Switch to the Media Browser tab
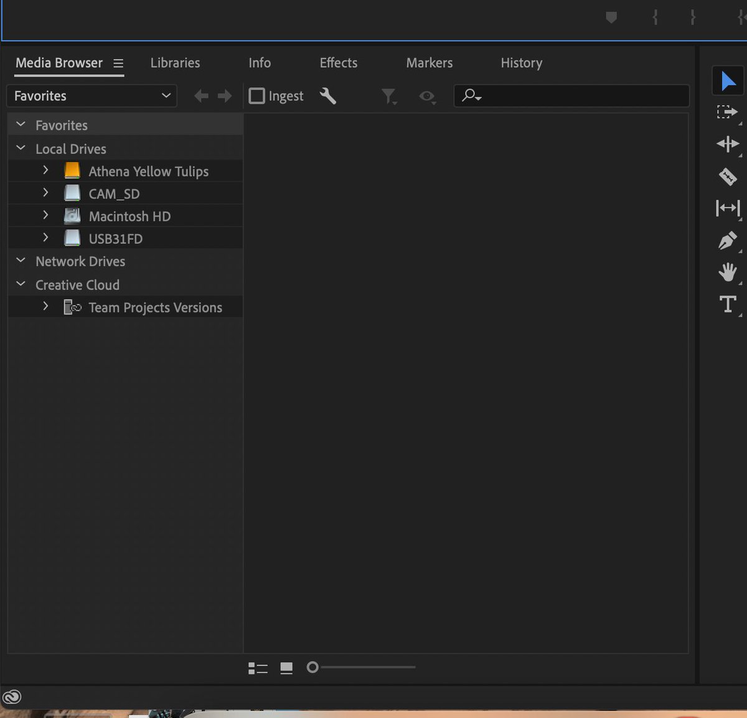This screenshot has width=747, height=718. click(59, 63)
